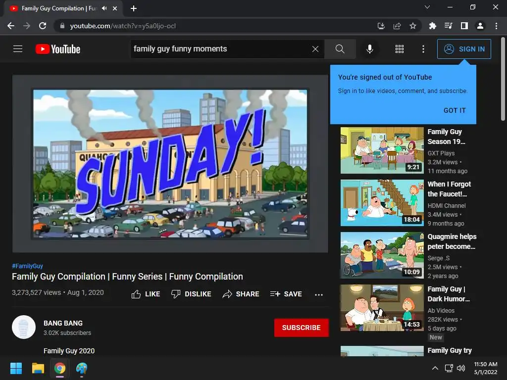The width and height of the screenshot is (507, 380).
Task: Open 'Quagmire helps peter become' video title
Action: point(452,241)
